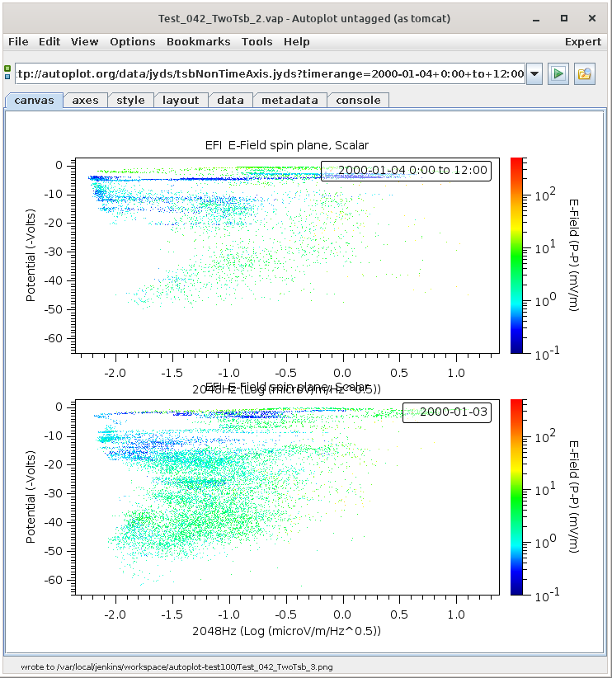Switch to the console tab

(x=359, y=100)
